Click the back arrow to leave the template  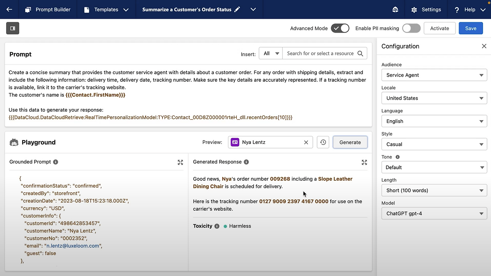tap(9, 9)
